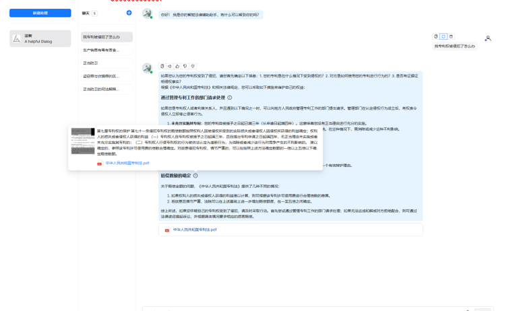
Task: Click the fifth icon above assistant's reply
Action: coord(193,66)
